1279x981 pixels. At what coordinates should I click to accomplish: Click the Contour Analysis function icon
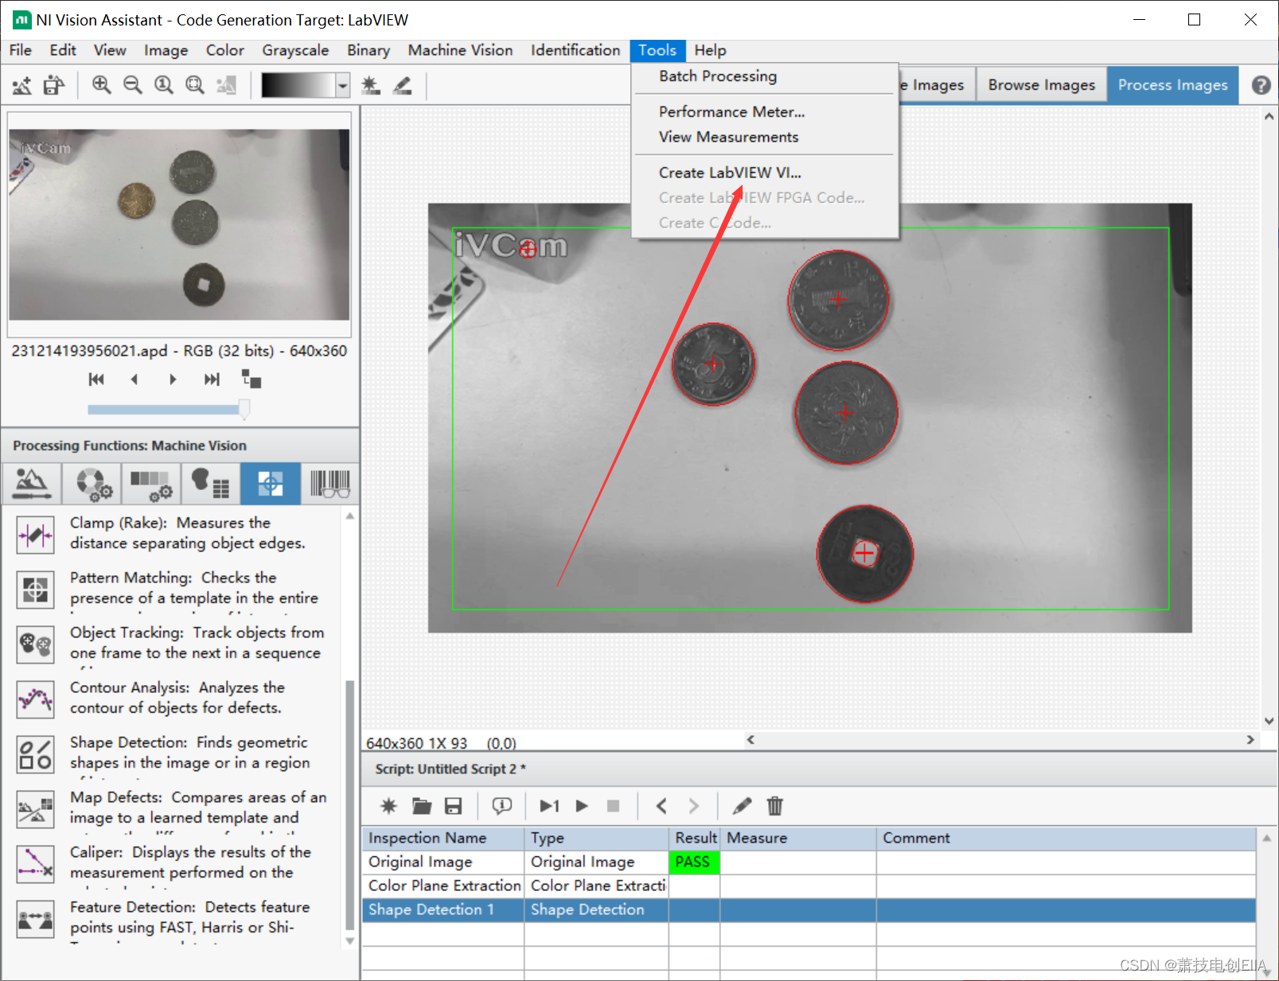click(35, 699)
